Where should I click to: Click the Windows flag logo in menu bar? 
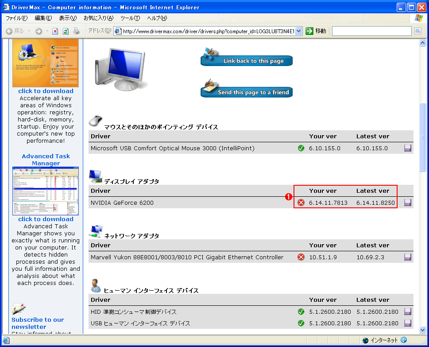tap(419, 18)
